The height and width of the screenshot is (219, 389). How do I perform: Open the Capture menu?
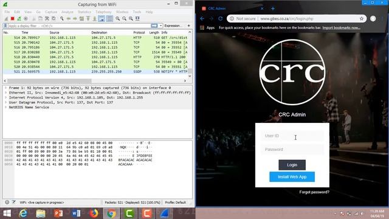click(x=51, y=12)
